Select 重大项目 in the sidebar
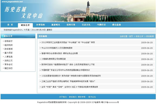 coord(8,53)
